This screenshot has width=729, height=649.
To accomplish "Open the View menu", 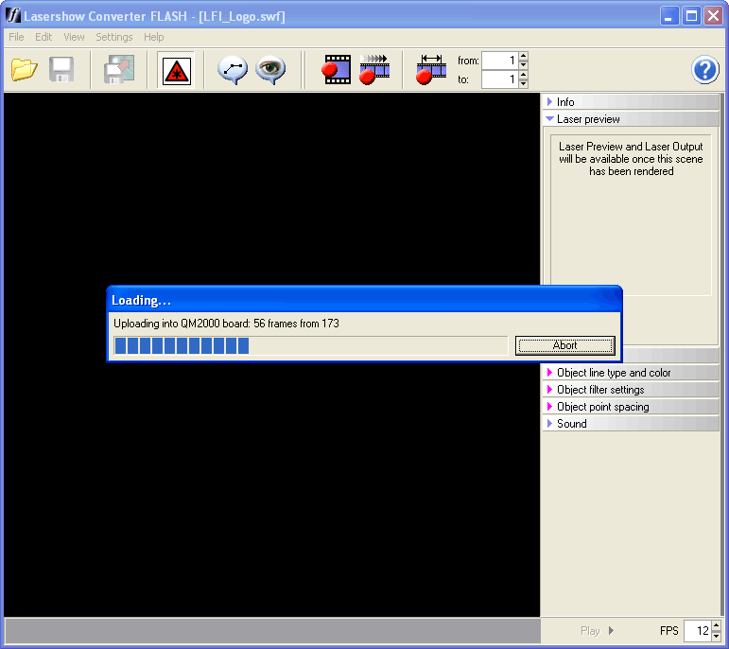I will [74, 37].
